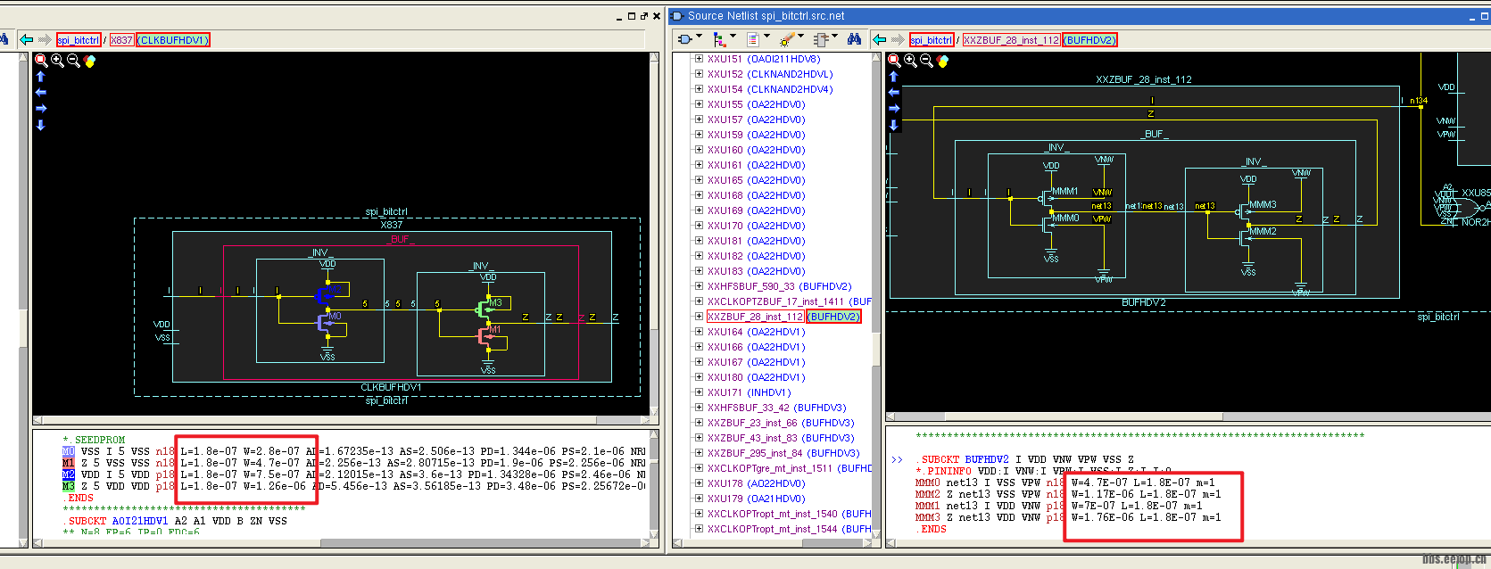Click the X837 breadcrumb in left pane
This screenshot has height=569, width=1491.
[x=121, y=40]
